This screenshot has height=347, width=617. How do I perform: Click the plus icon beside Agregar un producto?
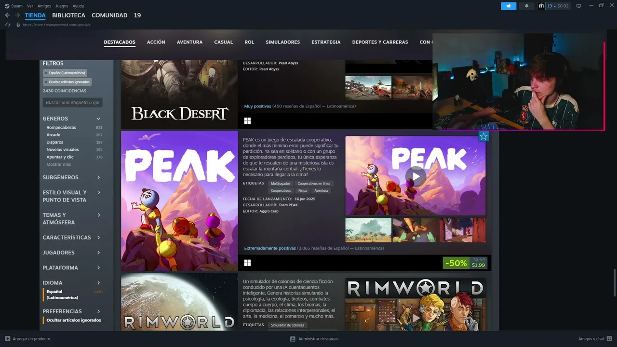[x=8, y=339]
